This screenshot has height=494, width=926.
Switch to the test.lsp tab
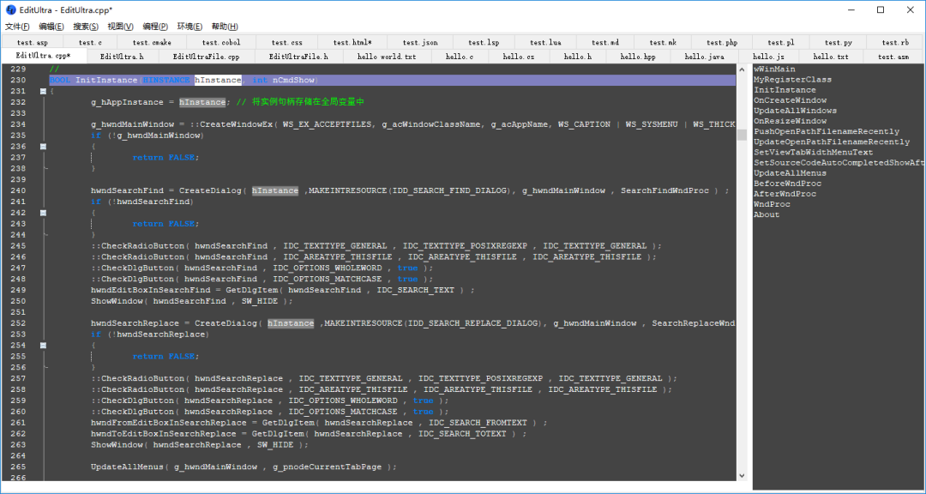pos(484,43)
